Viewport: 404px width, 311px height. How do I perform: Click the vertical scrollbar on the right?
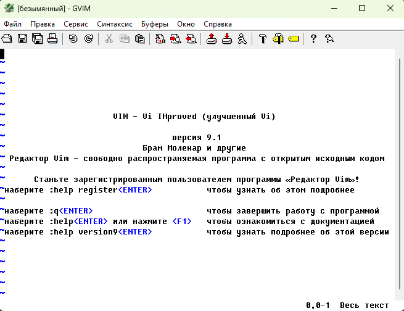[399, 174]
